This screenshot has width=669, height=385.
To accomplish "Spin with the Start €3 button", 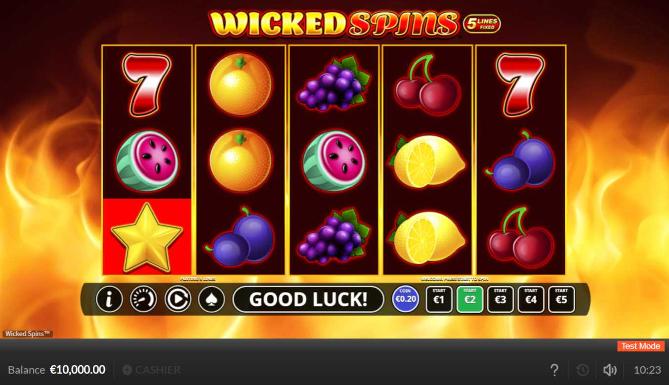I will point(501,299).
